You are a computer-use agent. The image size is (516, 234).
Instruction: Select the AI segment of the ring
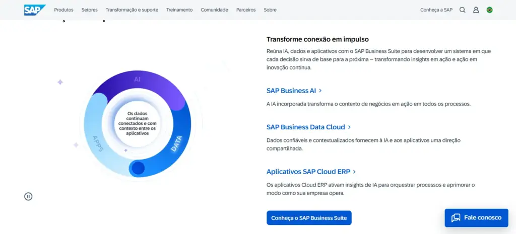138,80
